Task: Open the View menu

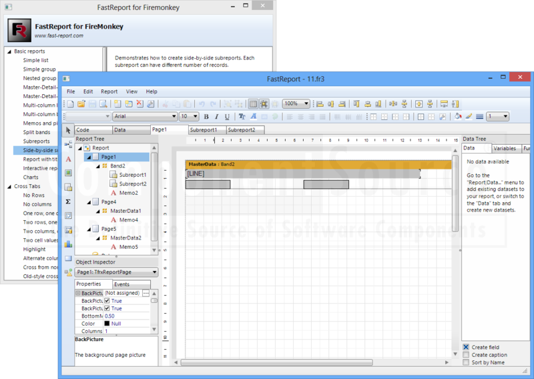Action: pyautogui.click(x=131, y=91)
